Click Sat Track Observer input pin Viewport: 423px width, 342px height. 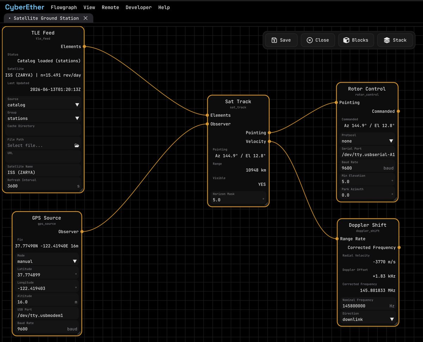[x=208, y=124]
